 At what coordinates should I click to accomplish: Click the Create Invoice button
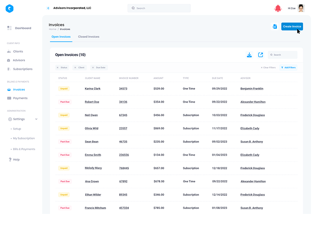(292, 27)
